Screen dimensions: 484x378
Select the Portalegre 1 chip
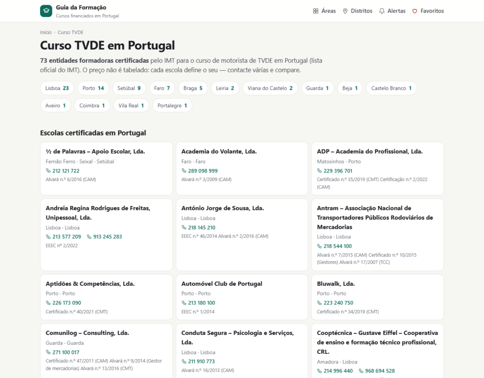coord(172,105)
